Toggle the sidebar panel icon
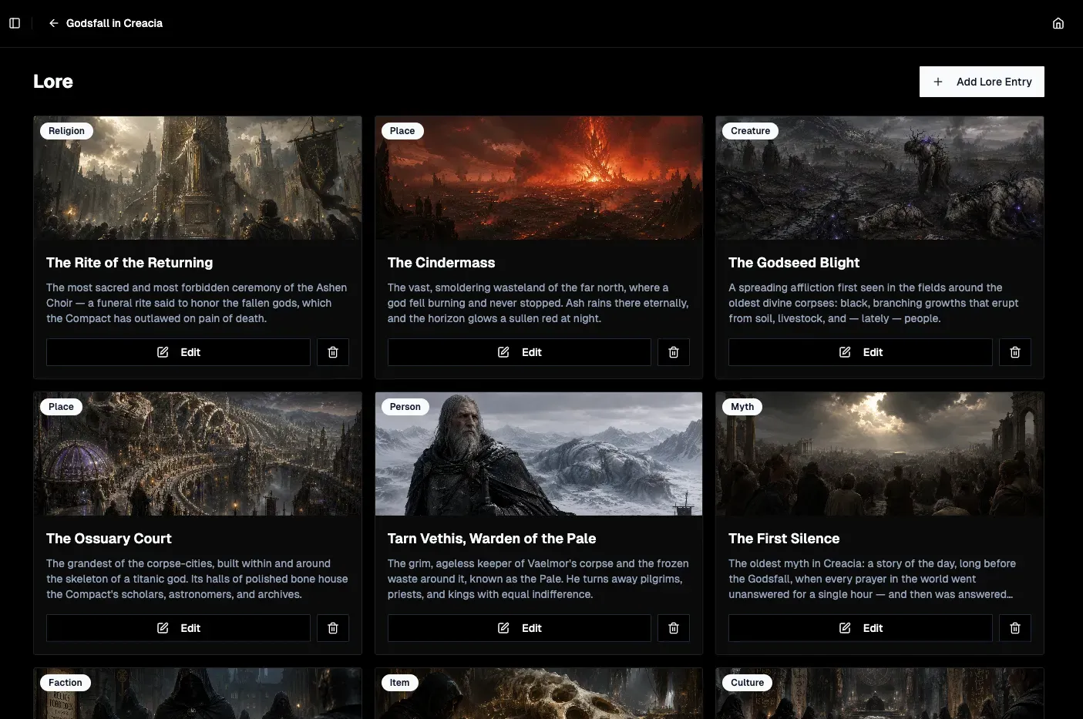 pos(15,23)
